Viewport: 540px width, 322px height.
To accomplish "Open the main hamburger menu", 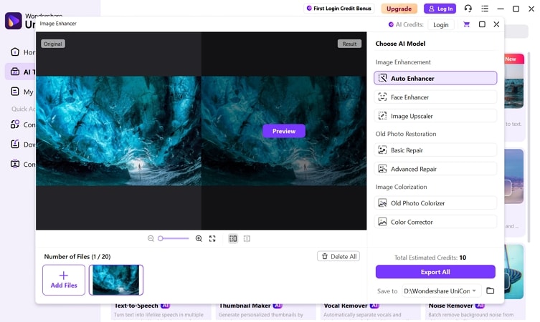I will click(x=485, y=9).
